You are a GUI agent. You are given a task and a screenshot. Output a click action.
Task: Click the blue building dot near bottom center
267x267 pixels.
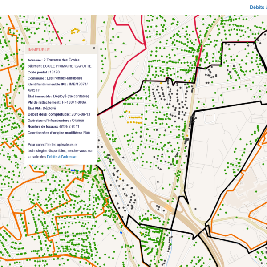(x=121, y=232)
